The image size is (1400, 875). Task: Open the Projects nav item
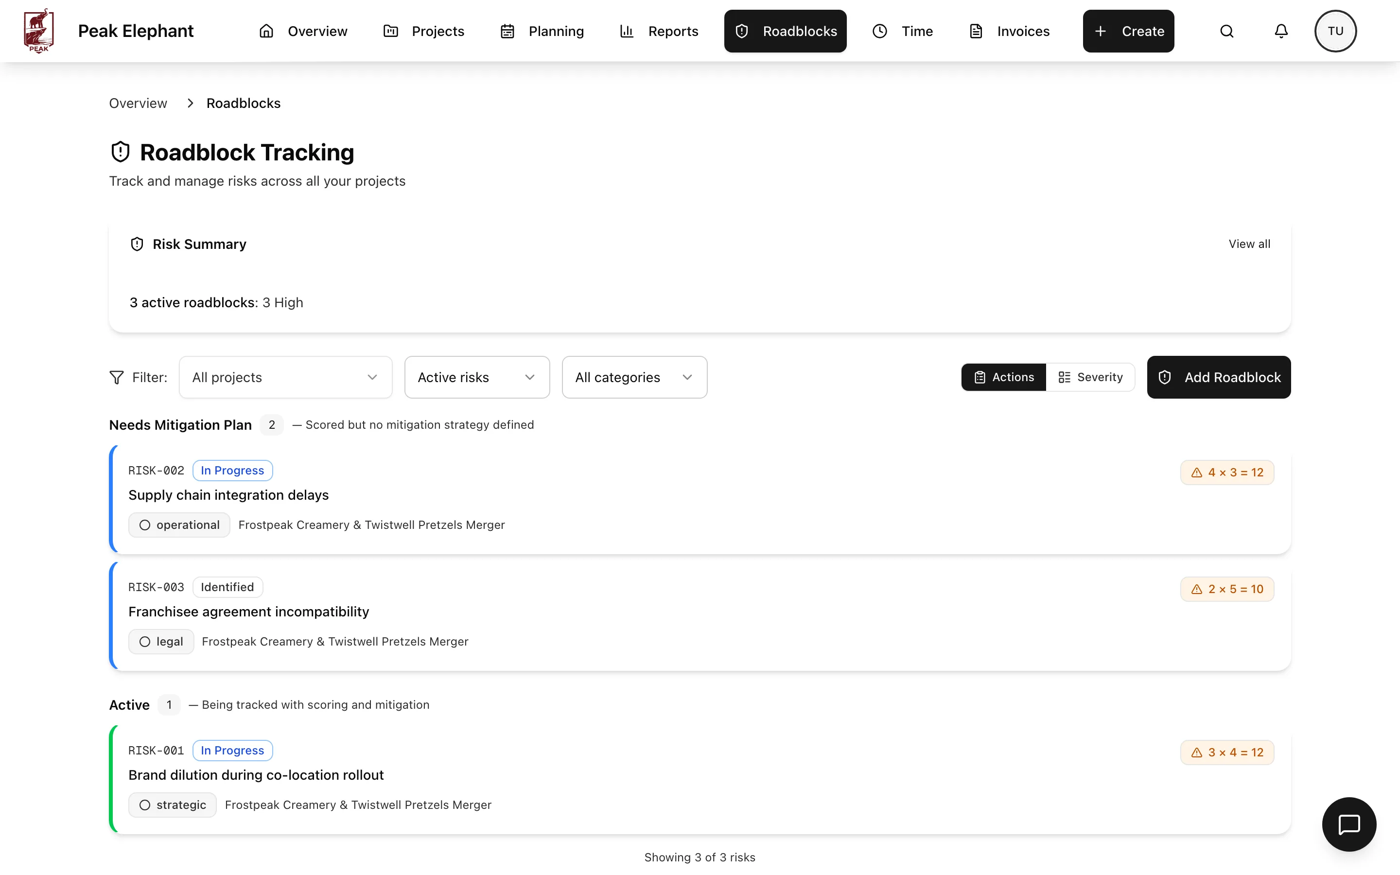[x=423, y=31]
